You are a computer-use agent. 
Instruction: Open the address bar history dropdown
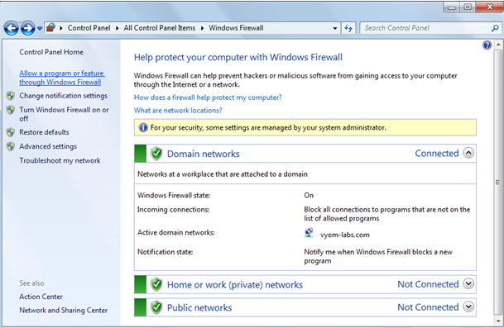tap(335, 28)
